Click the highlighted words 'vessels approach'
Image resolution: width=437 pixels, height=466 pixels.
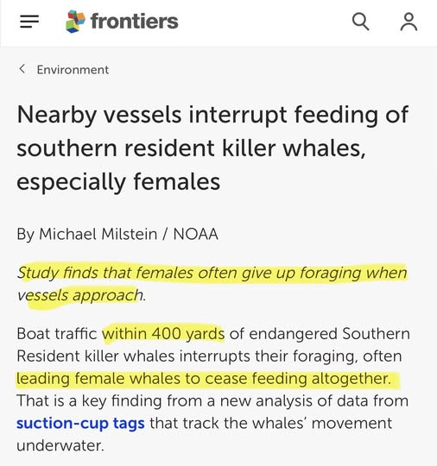(x=80, y=295)
